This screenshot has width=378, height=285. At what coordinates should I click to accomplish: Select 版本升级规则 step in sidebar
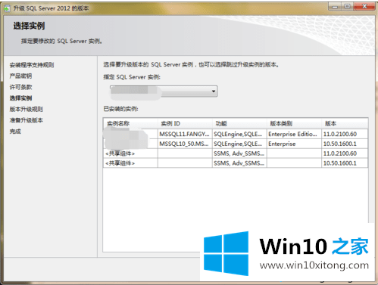pos(27,109)
